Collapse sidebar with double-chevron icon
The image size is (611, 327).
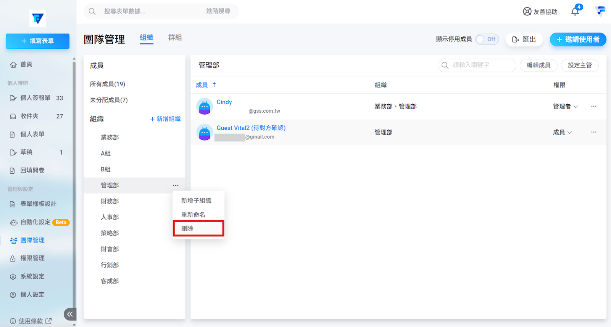(x=70, y=314)
